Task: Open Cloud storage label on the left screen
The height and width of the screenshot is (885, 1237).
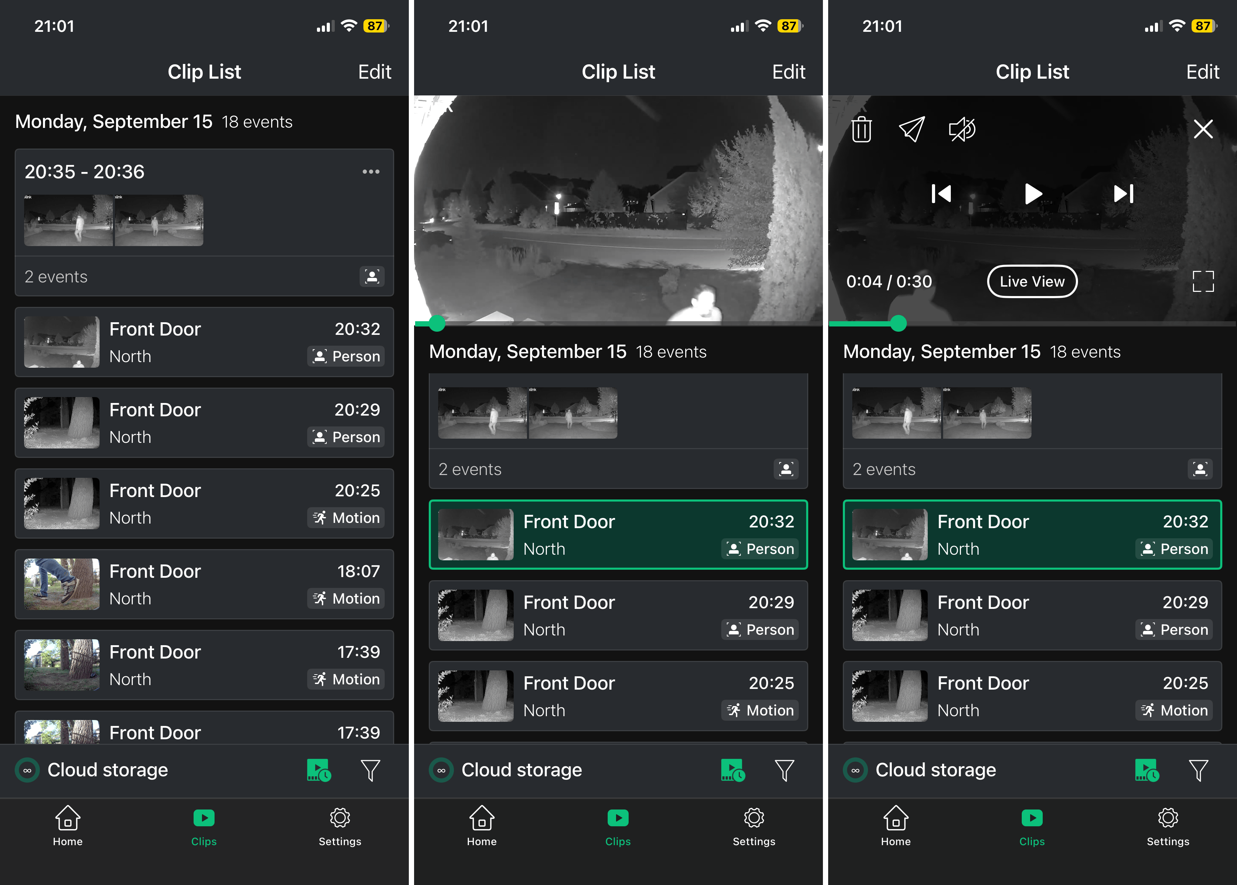Action: tap(108, 770)
